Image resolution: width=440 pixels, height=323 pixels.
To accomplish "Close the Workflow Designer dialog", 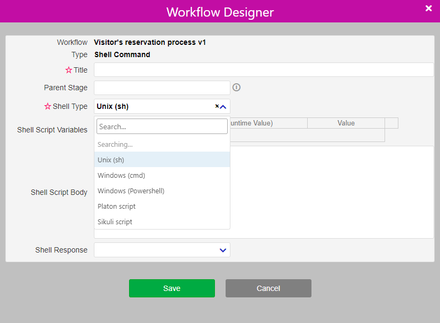I will tap(428, 8).
